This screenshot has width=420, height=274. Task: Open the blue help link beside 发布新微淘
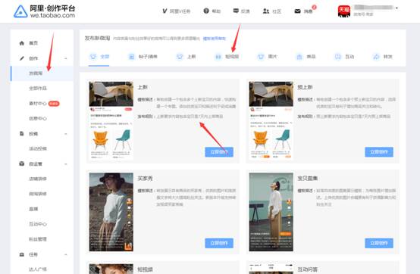point(215,39)
